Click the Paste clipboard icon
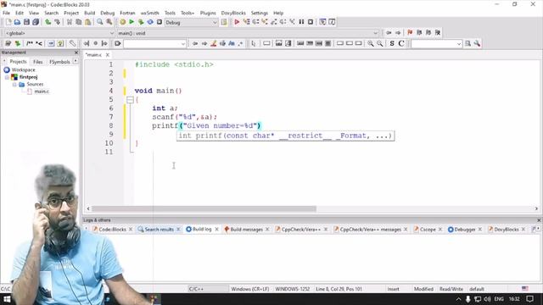Viewport: 543px width, 305px height. tap(87, 22)
